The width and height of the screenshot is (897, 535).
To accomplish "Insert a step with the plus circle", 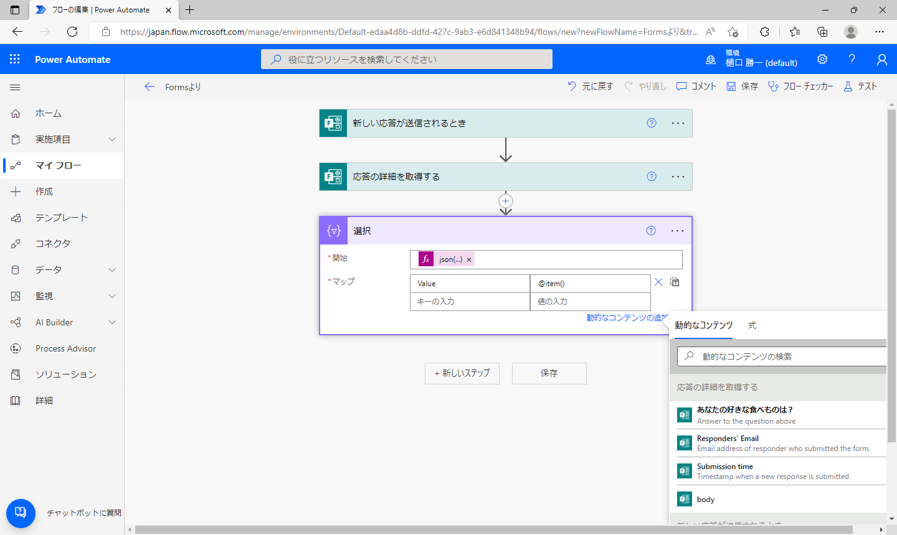I will (506, 201).
